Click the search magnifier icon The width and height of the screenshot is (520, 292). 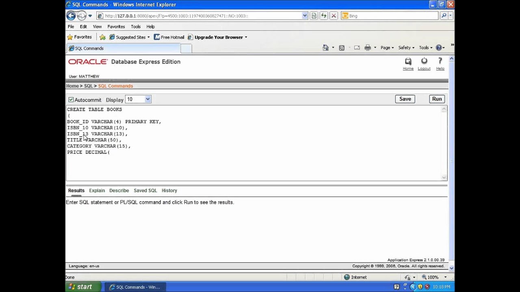coord(444,16)
